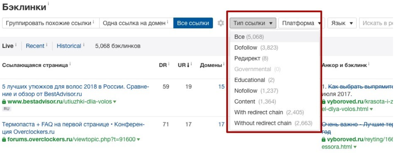The height and width of the screenshot is (156, 399).
Task: Collapse the Тип ссылки dropdown
Action: point(253,23)
